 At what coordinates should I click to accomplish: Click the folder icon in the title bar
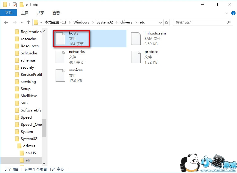pyautogui.click(x=5, y=4)
